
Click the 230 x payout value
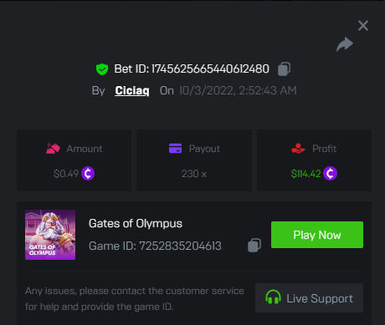(x=194, y=174)
